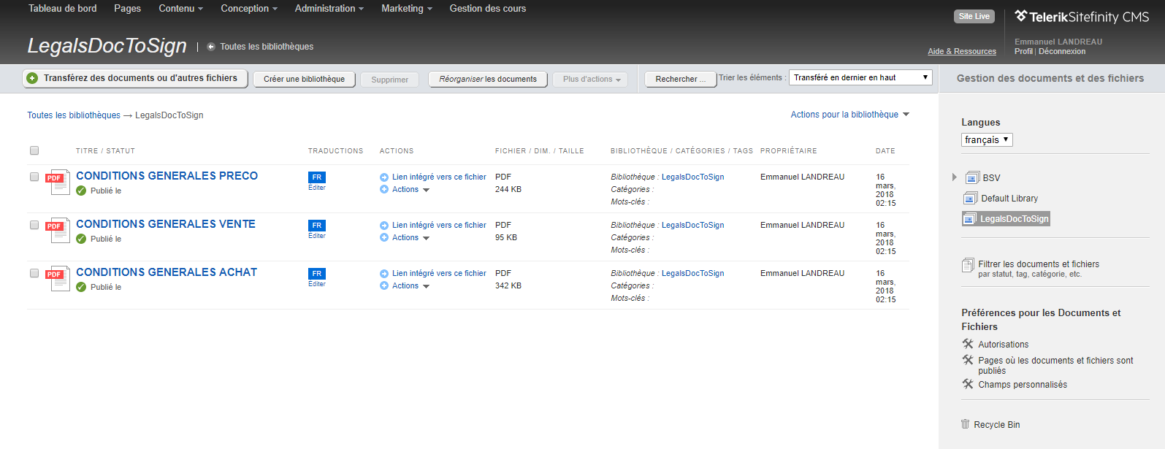Tick the checkbox for CONDITIONS GENERALES PRECO
1165x449 pixels.
coord(34,177)
